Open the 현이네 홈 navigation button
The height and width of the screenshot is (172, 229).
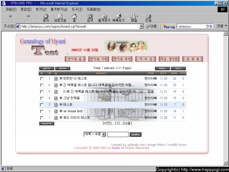pos(75,59)
